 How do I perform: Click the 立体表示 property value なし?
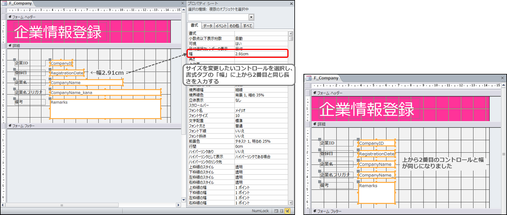tap(261, 100)
